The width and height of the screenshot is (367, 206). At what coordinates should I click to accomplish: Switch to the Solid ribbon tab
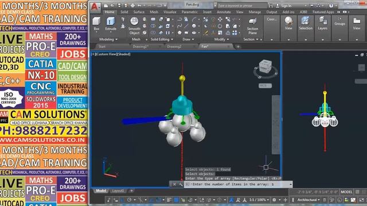coord(124,12)
